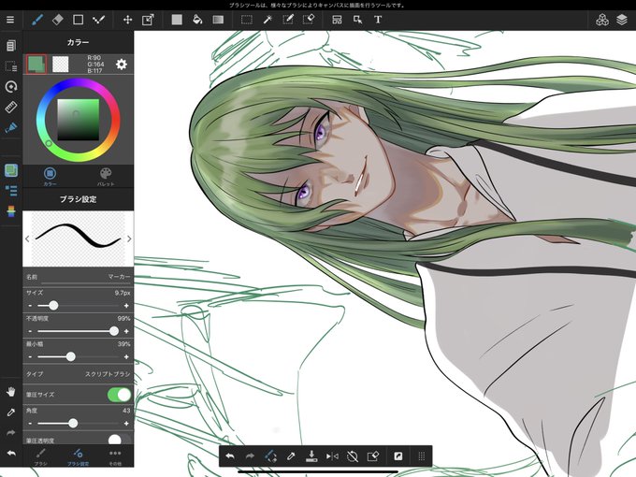Switch to the その他 bottom tab

115,456
